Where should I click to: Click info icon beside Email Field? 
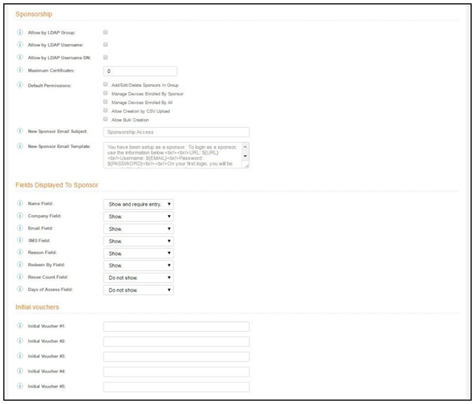coord(20,228)
